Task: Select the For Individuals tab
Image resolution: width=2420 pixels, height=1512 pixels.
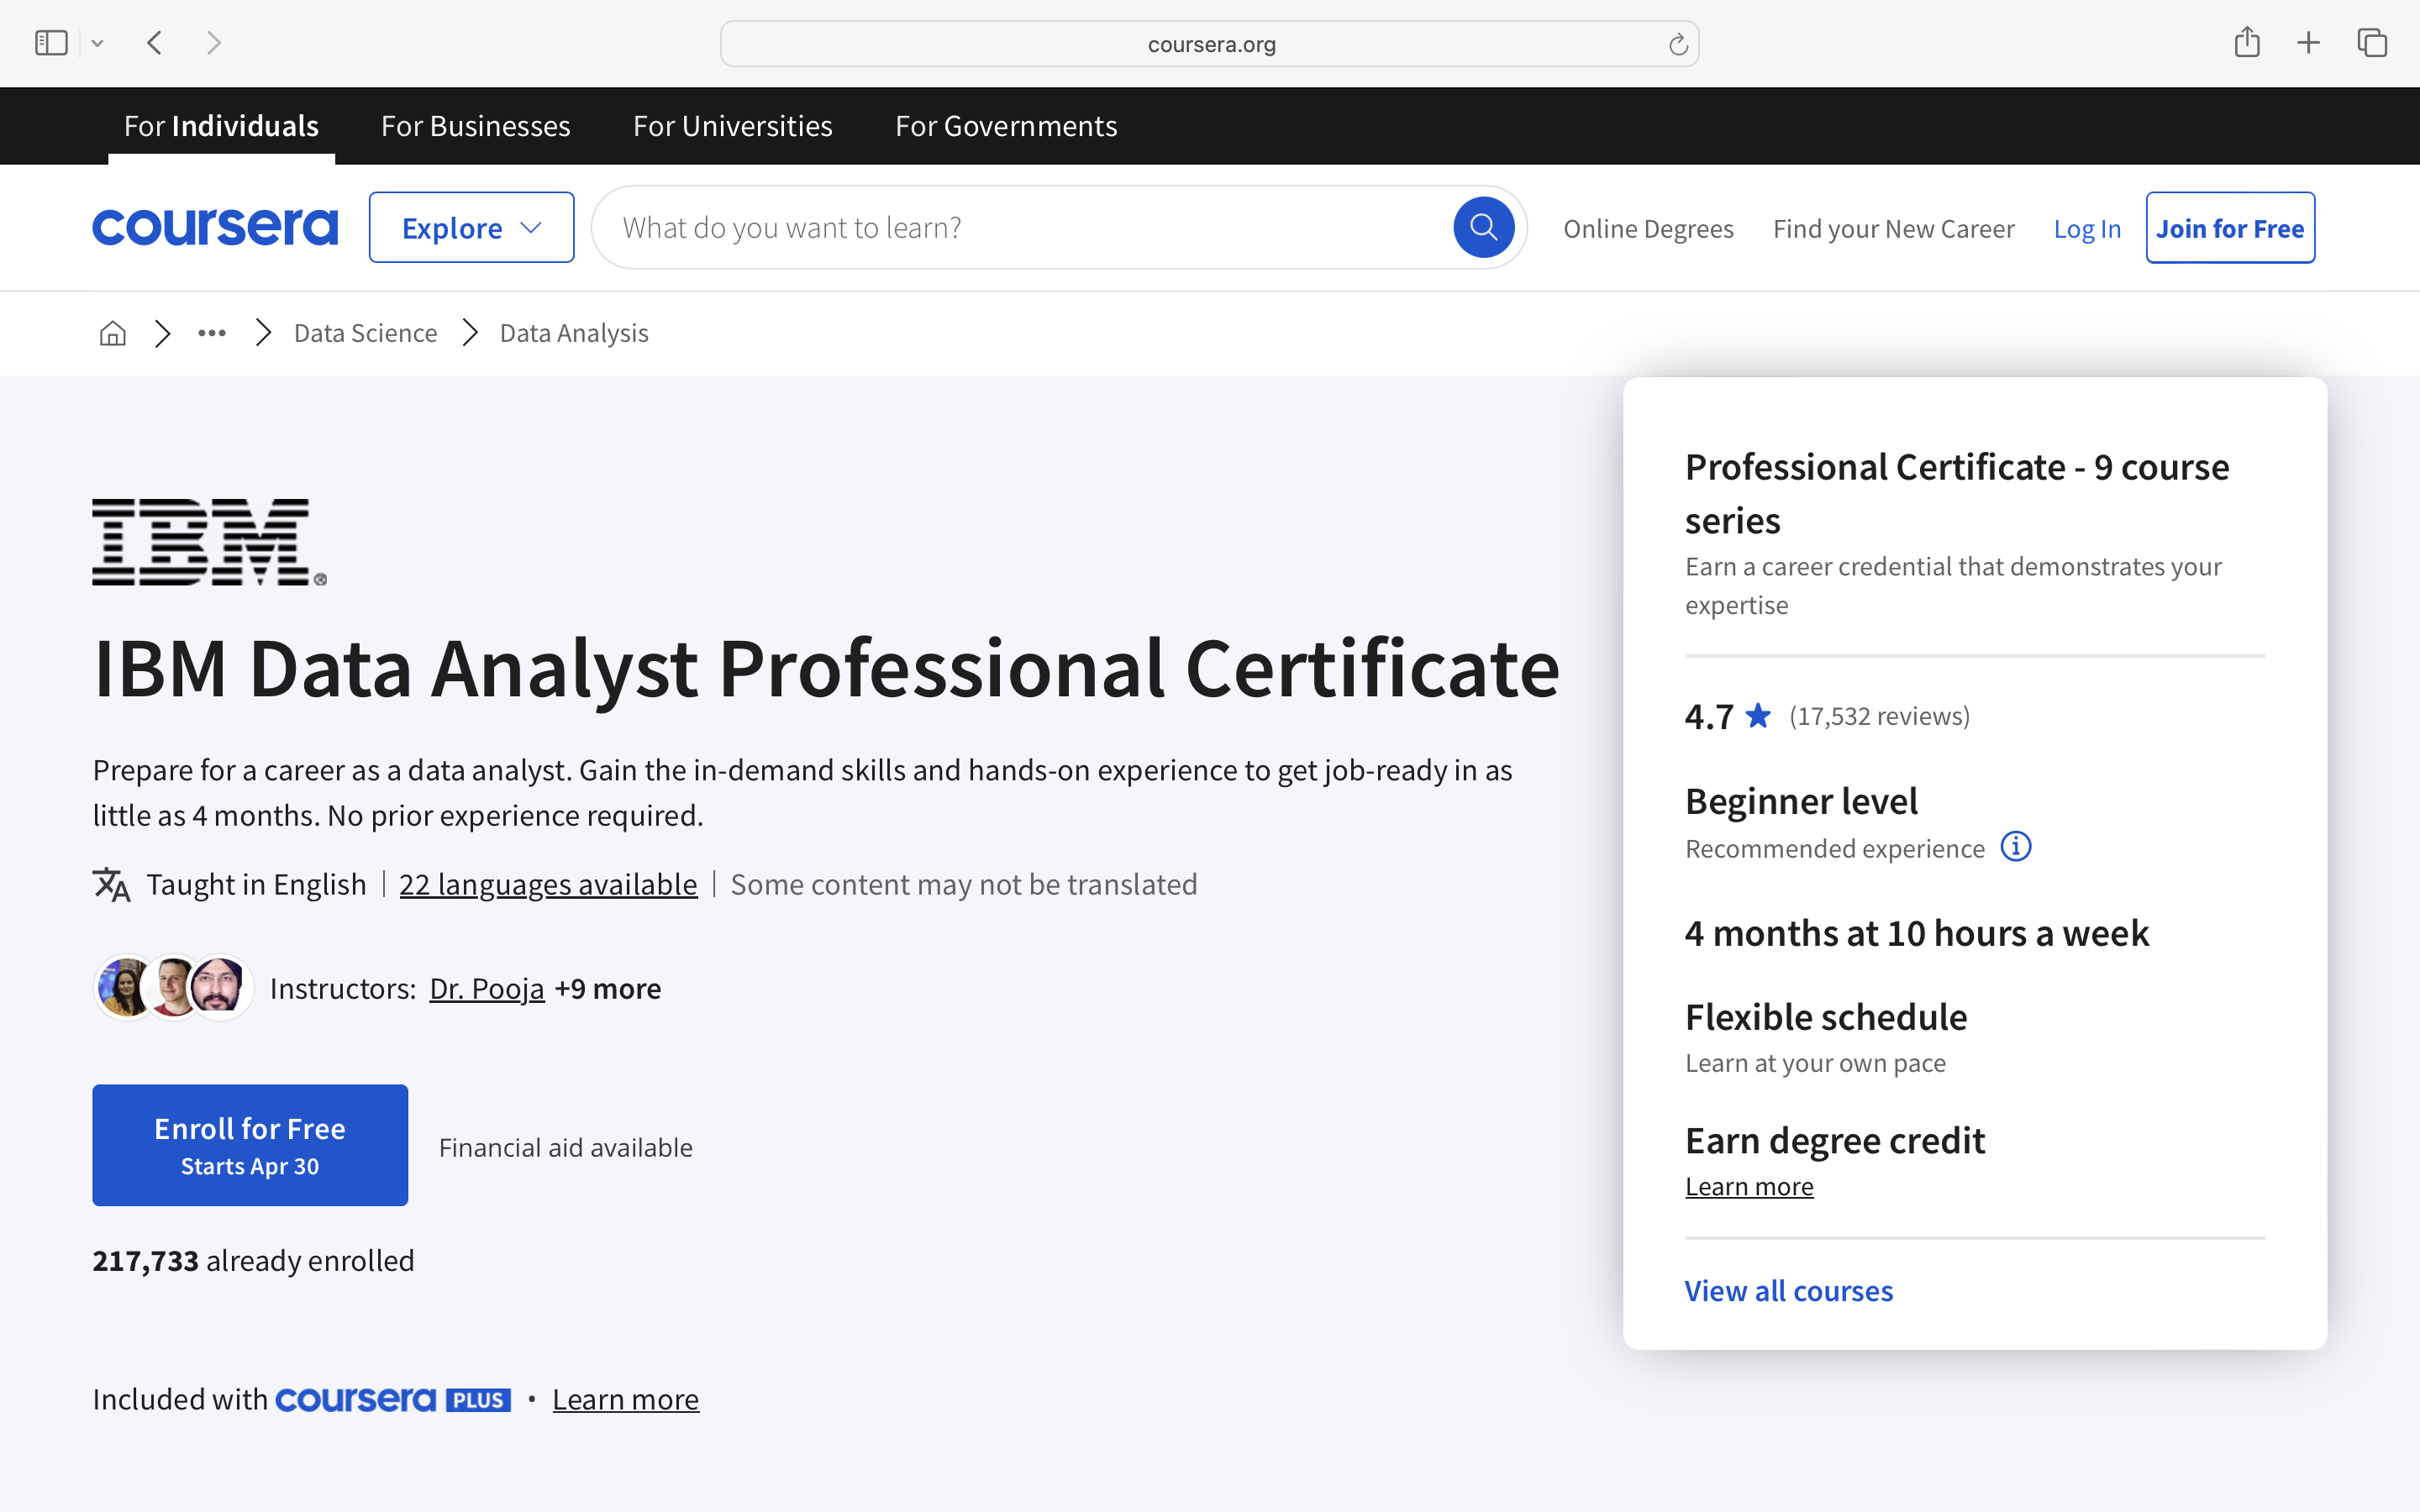Action: click(221, 126)
